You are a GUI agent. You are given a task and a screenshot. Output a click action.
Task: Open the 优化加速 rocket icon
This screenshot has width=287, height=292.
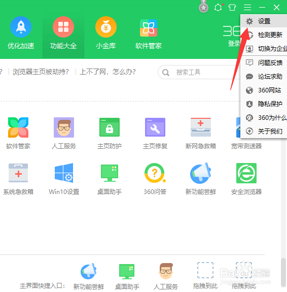(x=21, y=27)
